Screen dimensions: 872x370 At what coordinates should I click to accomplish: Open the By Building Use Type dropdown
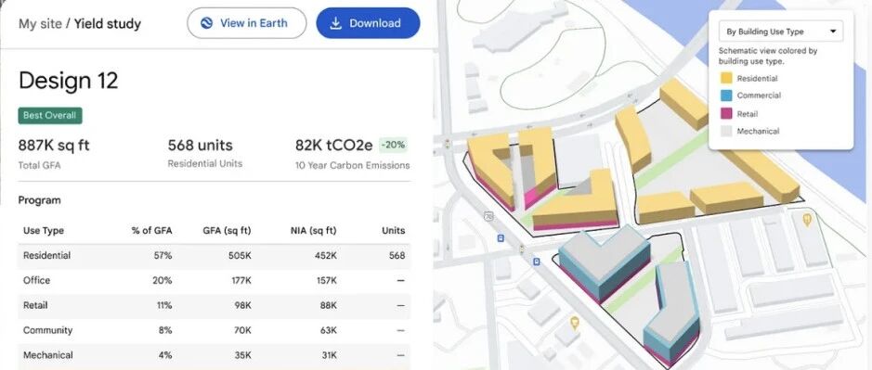point(781,32)
